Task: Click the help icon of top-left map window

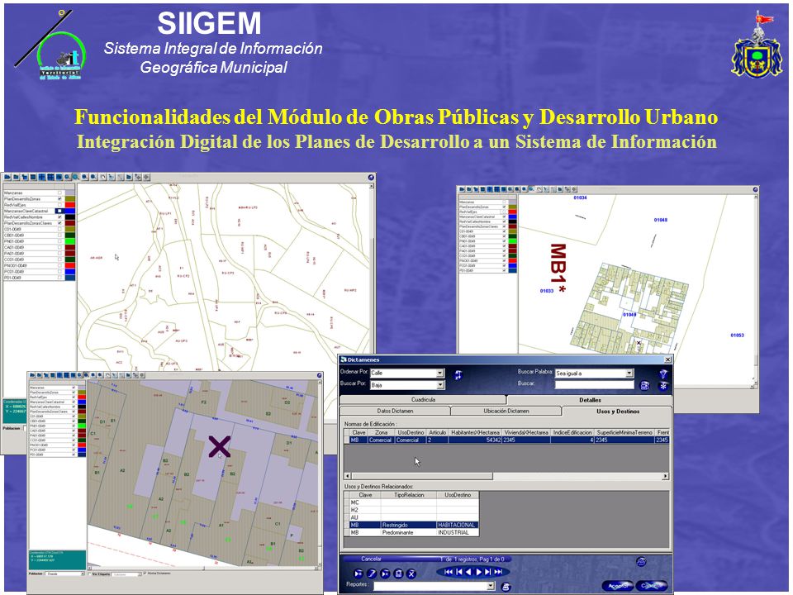Action: click(371, 178)
